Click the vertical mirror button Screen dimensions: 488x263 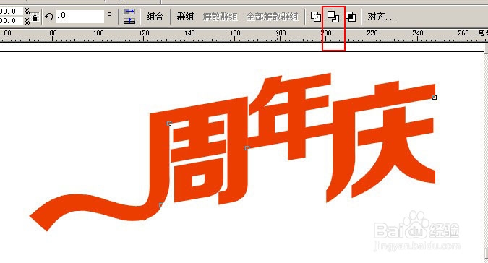click(x=129, y=21)
